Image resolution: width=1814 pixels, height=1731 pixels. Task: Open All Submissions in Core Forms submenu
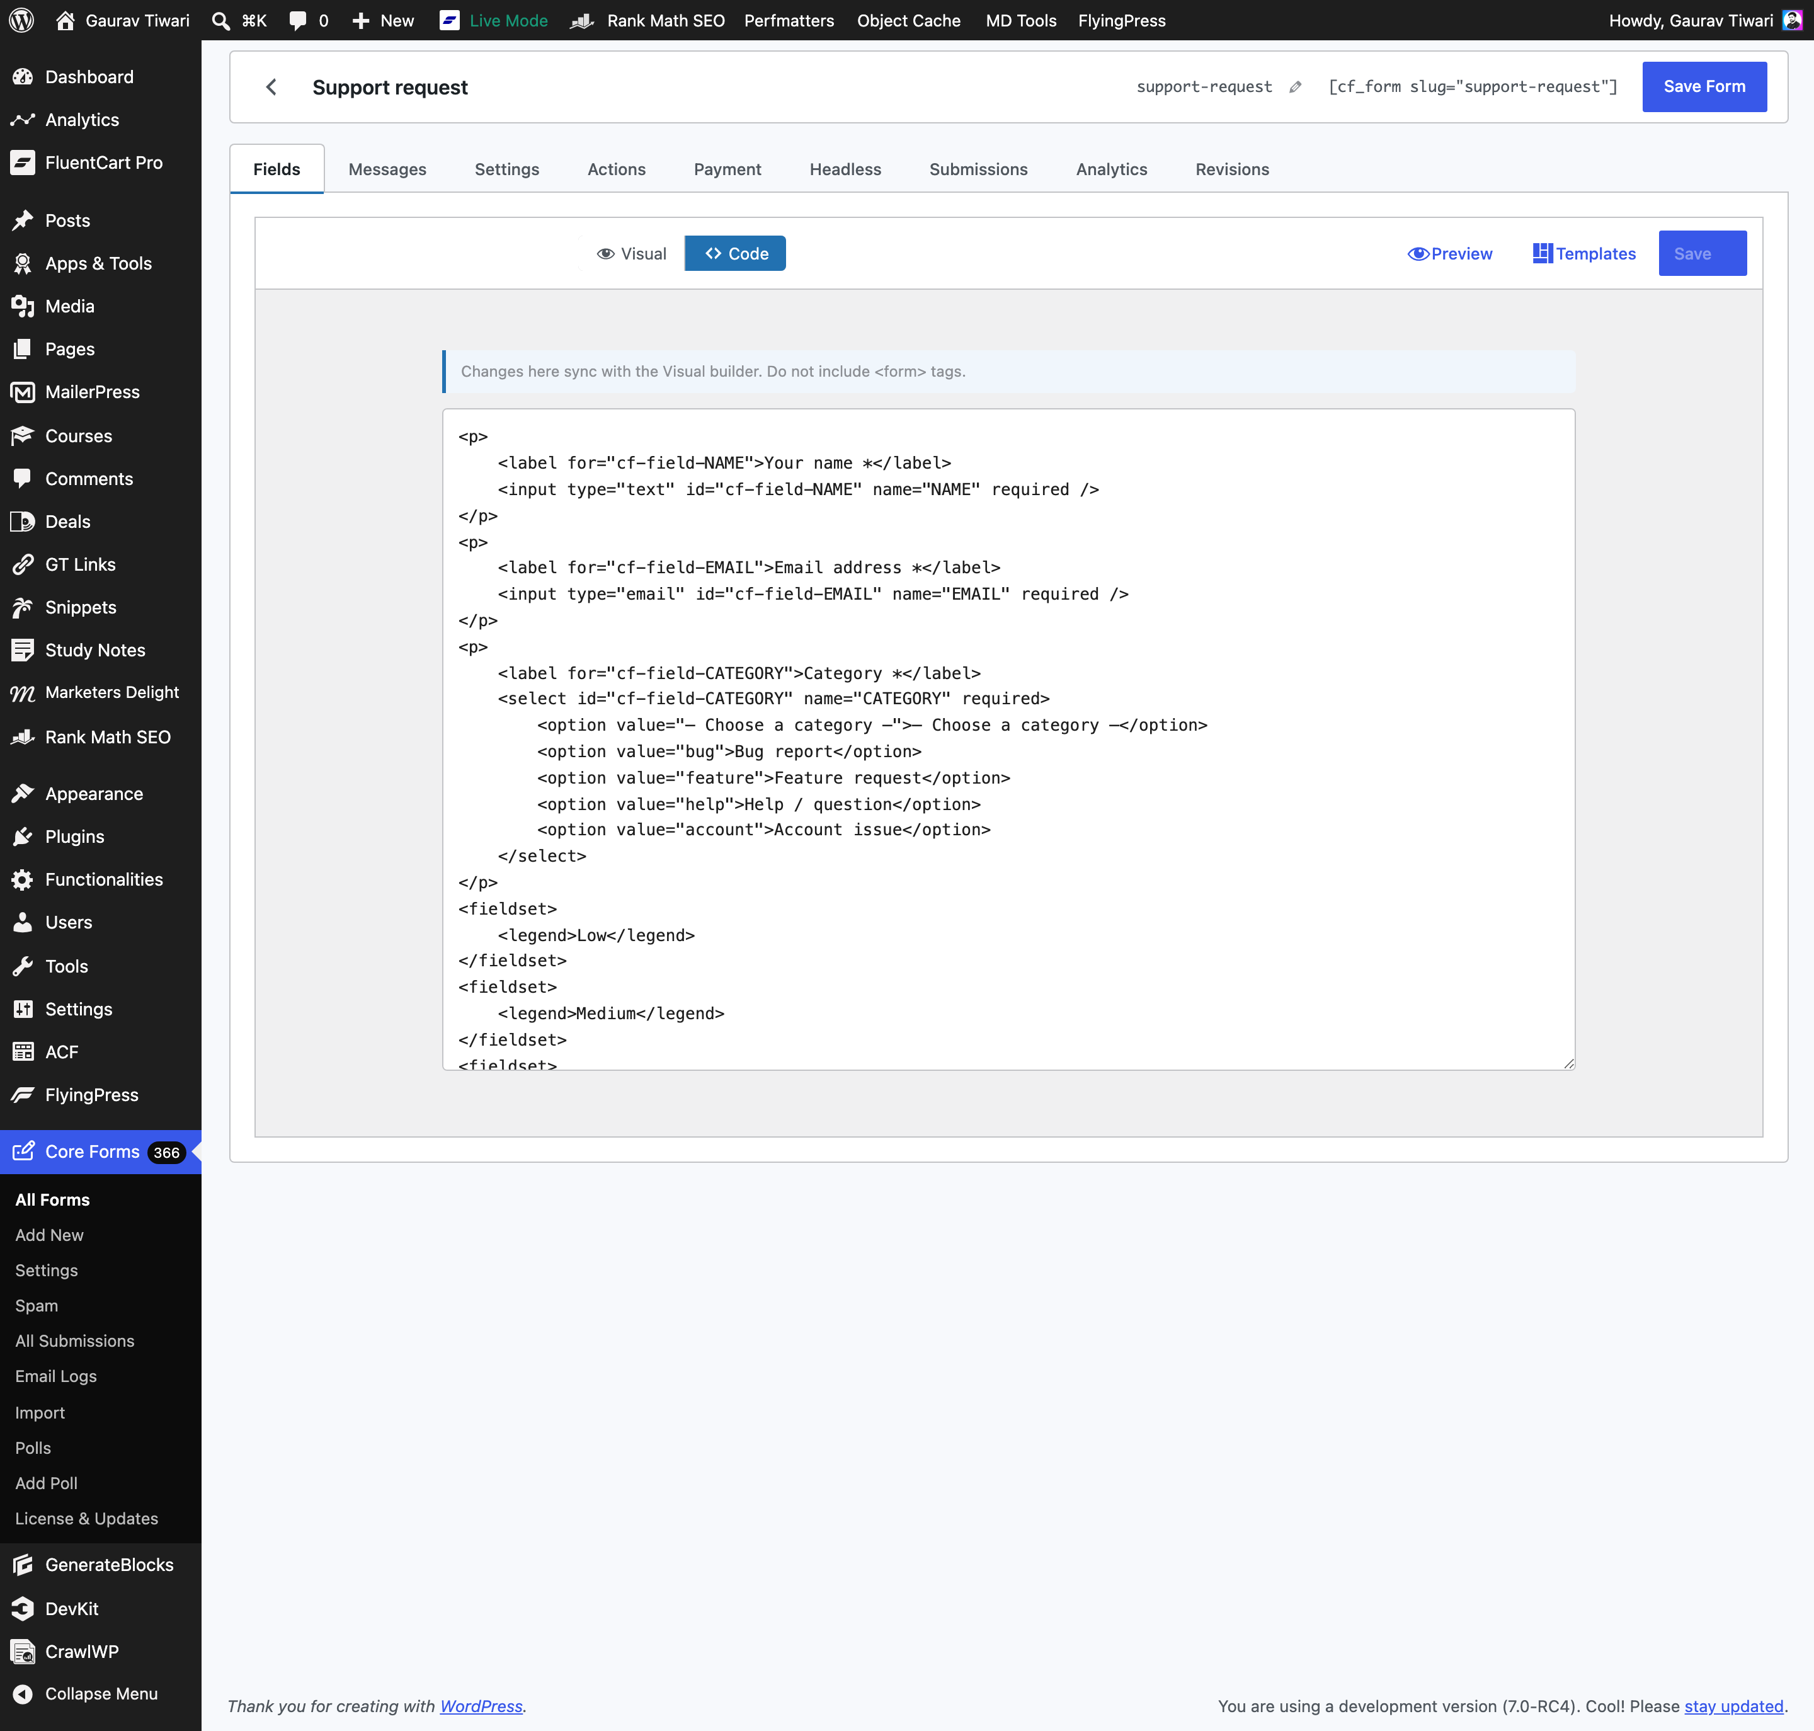pyautogui.click(x=75, y=1340)
